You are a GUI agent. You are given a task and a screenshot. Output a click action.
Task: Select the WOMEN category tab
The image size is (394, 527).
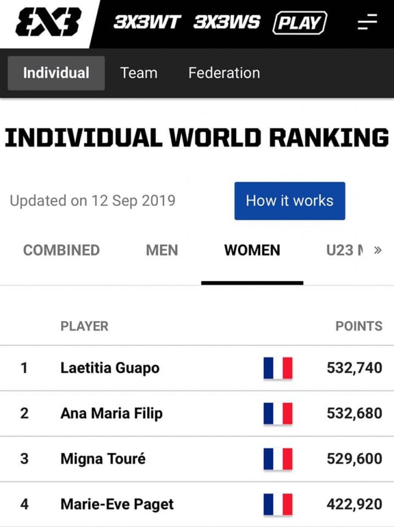[252, 250]
